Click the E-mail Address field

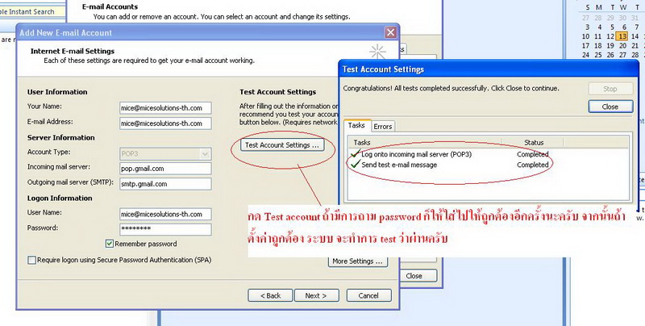(x=165, y=123)
